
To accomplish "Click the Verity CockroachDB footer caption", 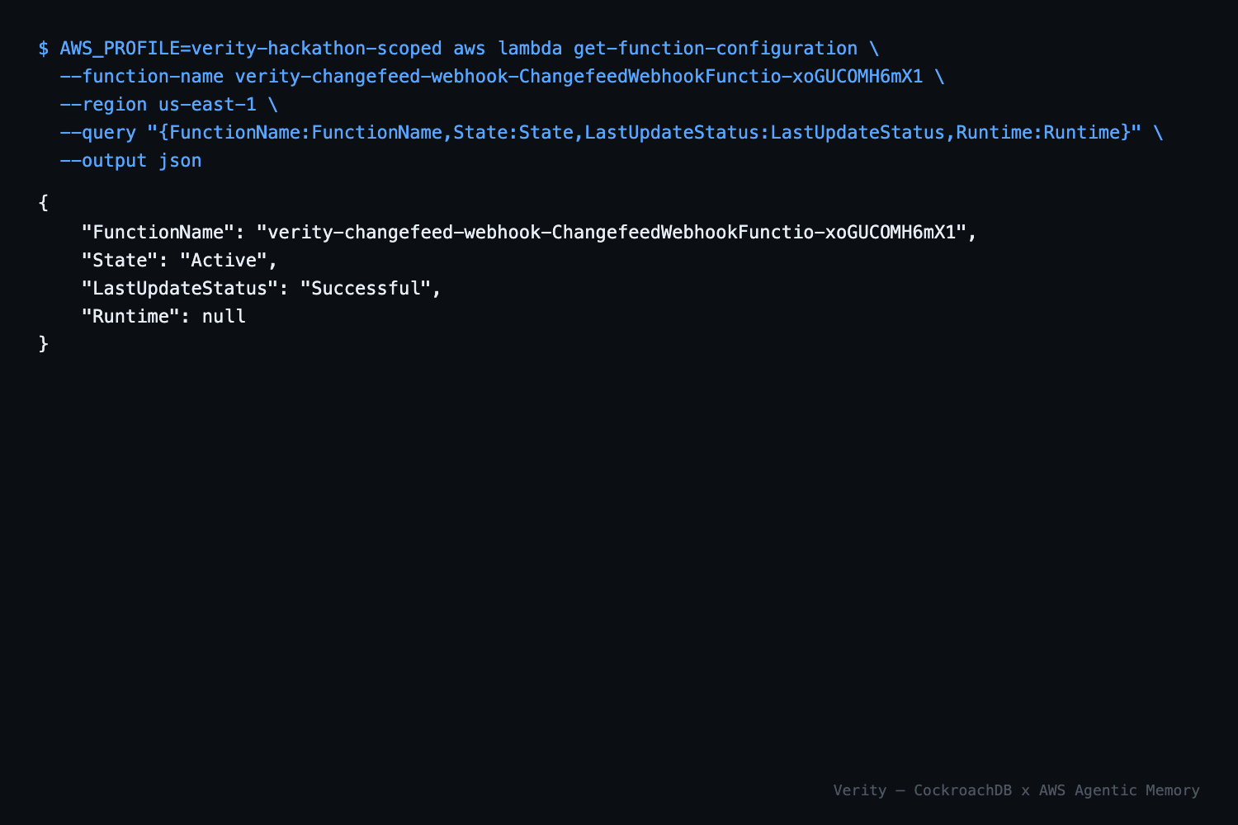I will click(1016, 790).
